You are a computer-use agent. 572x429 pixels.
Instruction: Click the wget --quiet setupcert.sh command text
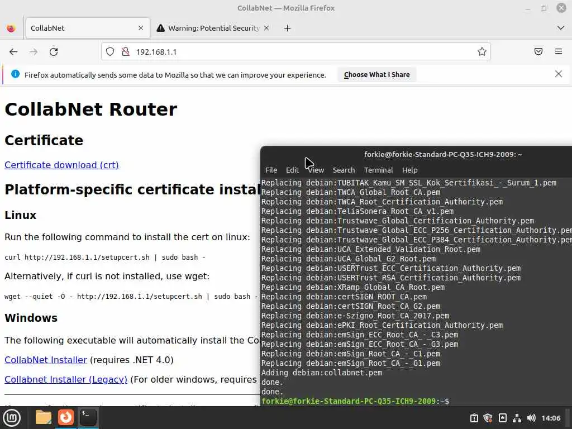click(131, 297)
